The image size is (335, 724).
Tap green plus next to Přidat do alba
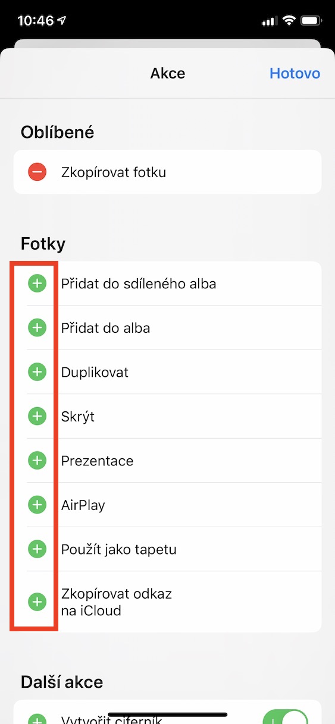pos(37,328)
